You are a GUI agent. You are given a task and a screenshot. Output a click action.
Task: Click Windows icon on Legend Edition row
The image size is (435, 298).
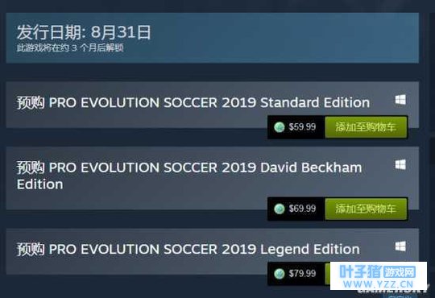(x=400, y=246)
